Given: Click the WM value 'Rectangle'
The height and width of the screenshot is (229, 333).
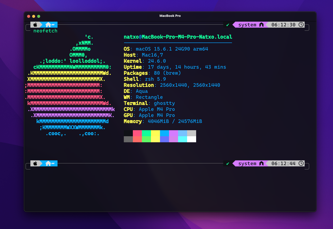Looking at the screenshot, I should [x=149, y=97].
